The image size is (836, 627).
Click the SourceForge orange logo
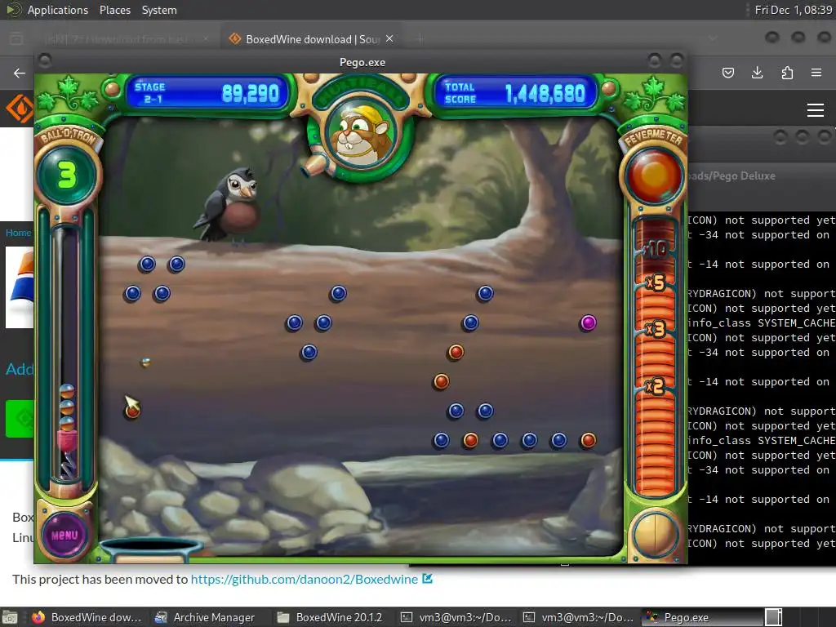[x=20, y=109]
